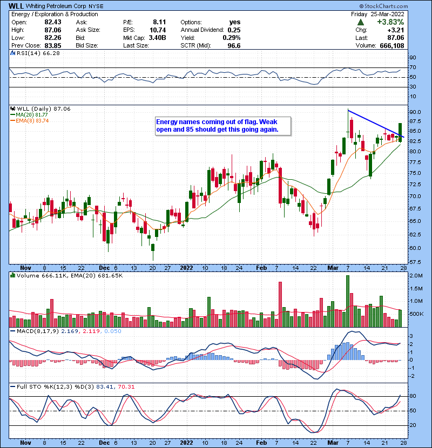The image size is (432, 448).
Task: Click the Open price 82.43
Action: [53, 22]
